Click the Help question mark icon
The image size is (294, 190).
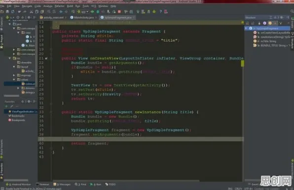pyautogui.click(x=160, y=12)
